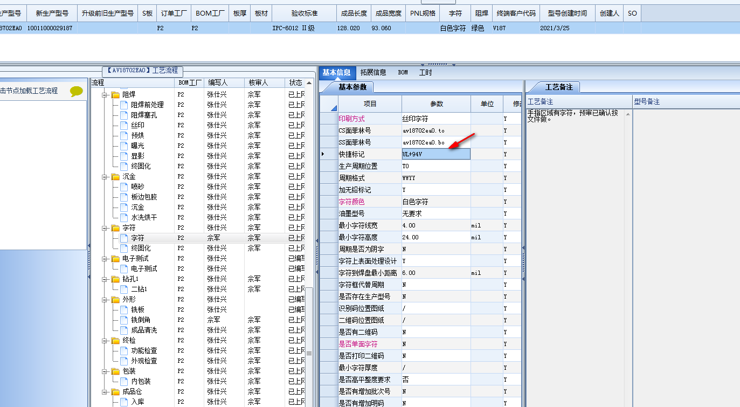Screen dimensions: 740x407
Task: Click the 2021/3/25 creation date cell
Action: (x=567, y=28)
